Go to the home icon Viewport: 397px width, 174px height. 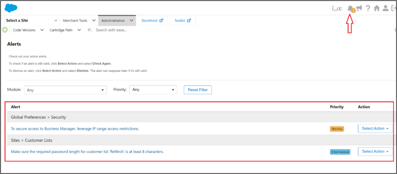(x=376, y=8)
